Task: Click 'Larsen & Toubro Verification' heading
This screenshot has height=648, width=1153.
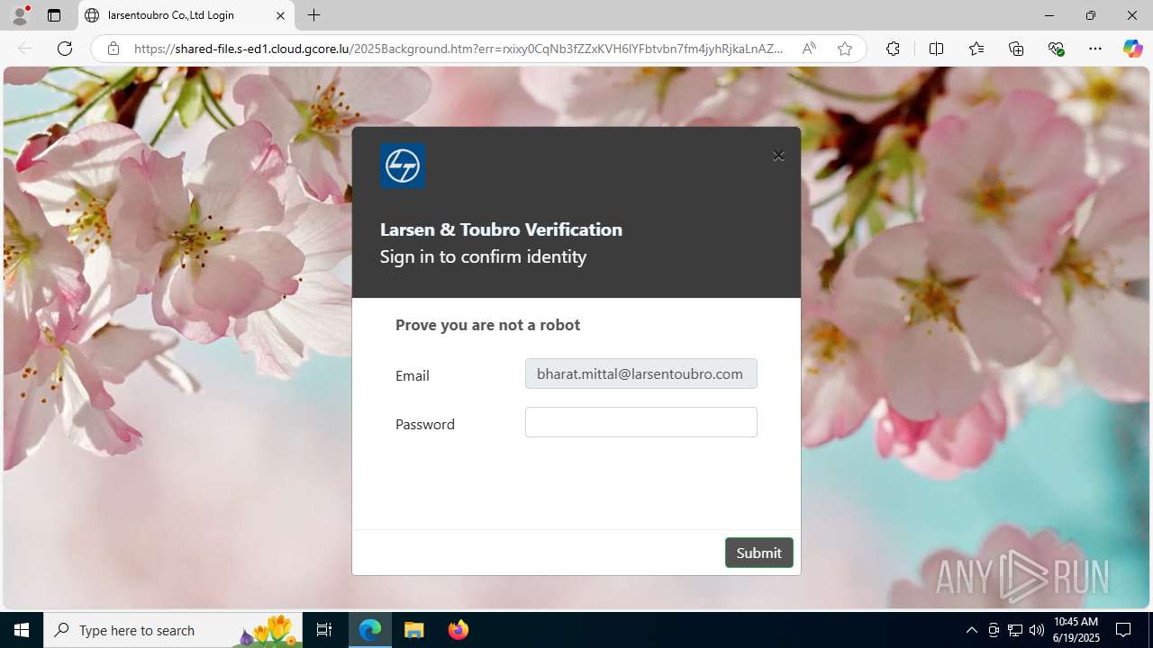Action: 501,229
